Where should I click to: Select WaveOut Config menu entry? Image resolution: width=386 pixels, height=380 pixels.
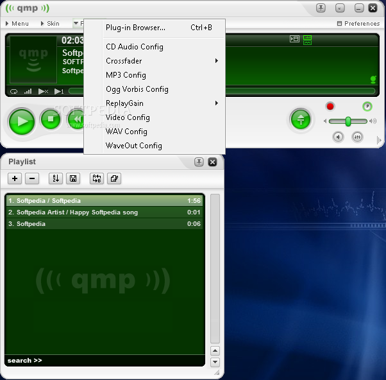coord(155,146)
